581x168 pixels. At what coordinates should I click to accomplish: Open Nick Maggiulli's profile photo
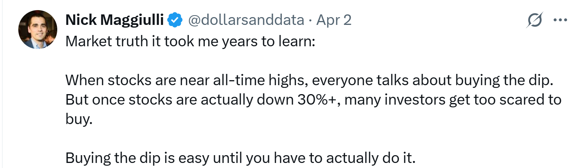pos(32,30)
